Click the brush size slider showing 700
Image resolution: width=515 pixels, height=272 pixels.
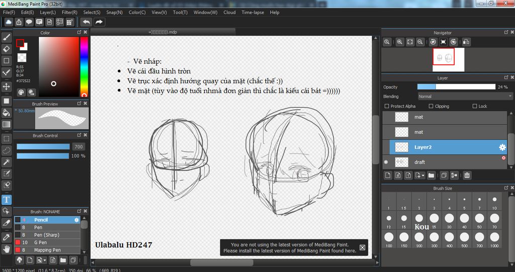[x=43, y=147]
